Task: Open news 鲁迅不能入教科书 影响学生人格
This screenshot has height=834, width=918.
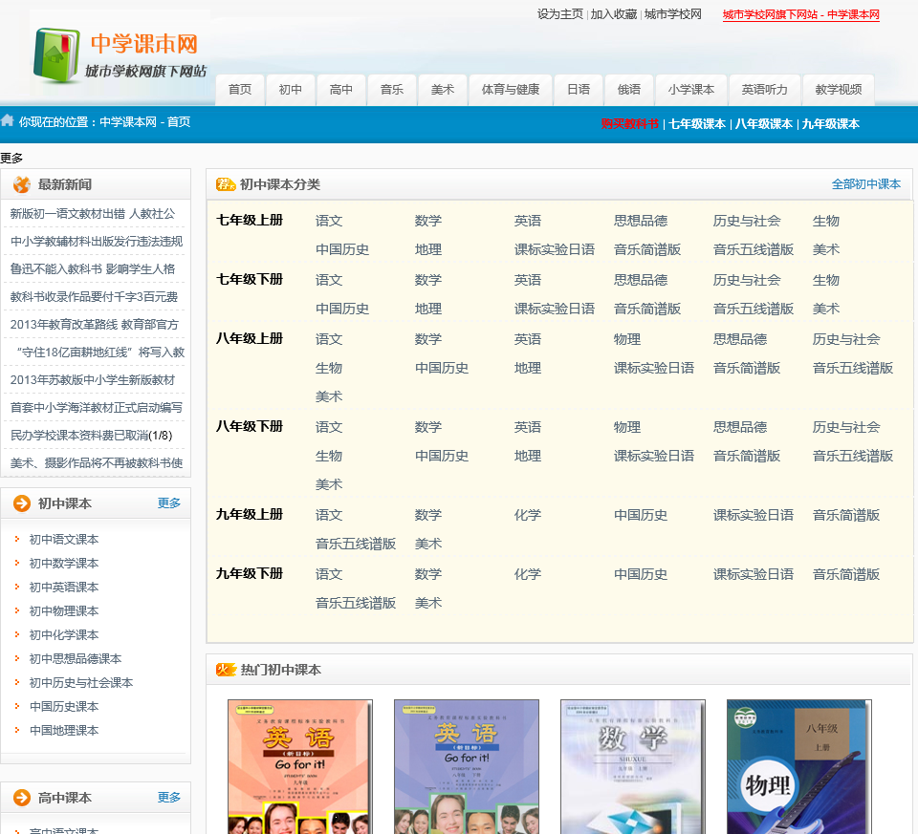Action: pyautogui.click(x=93, y=269)
